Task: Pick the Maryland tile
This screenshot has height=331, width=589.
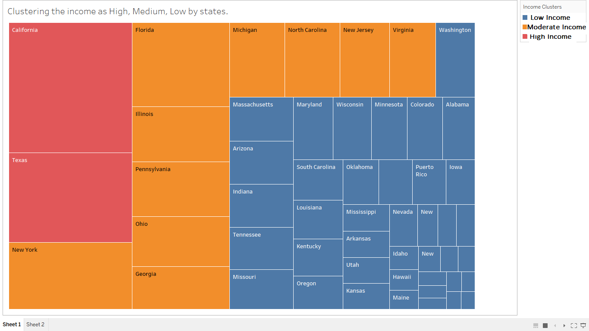Action: point(313,128)
